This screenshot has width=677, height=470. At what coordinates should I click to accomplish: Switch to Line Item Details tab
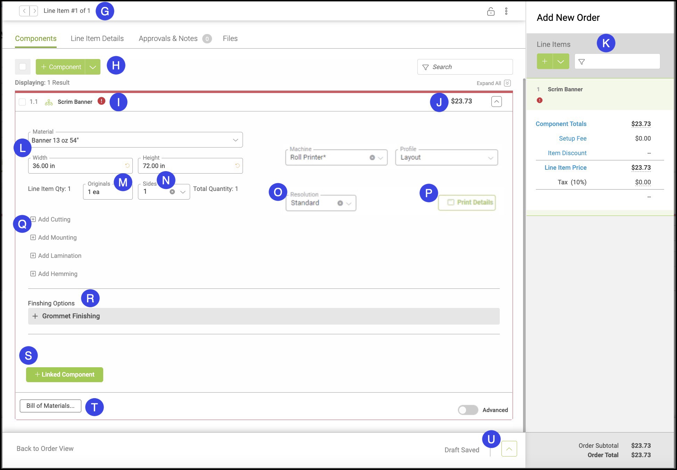97,39
